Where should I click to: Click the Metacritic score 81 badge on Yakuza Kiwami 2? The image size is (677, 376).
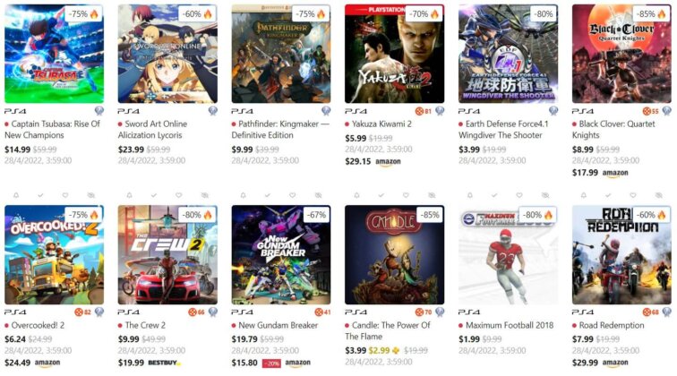click(x=423, y=111)
